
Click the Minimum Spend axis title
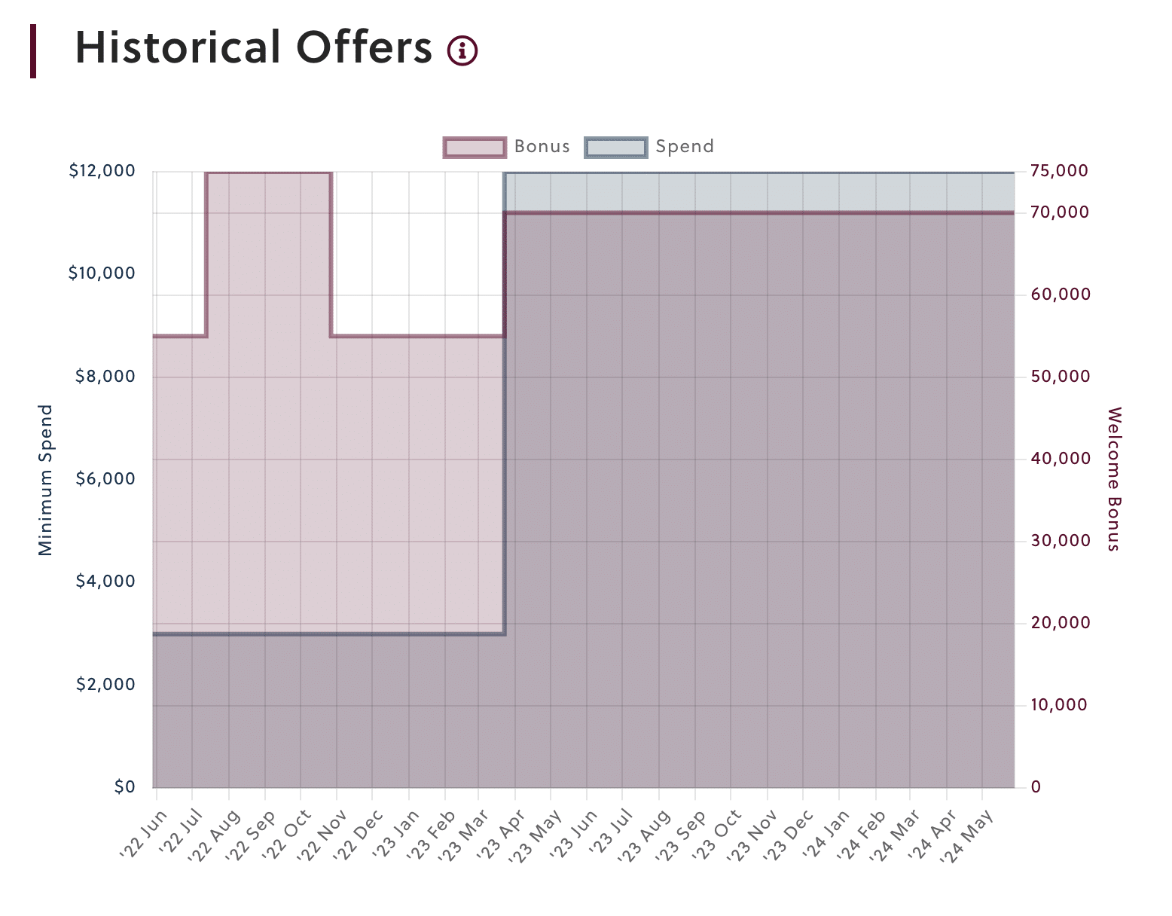coord(46,480)
